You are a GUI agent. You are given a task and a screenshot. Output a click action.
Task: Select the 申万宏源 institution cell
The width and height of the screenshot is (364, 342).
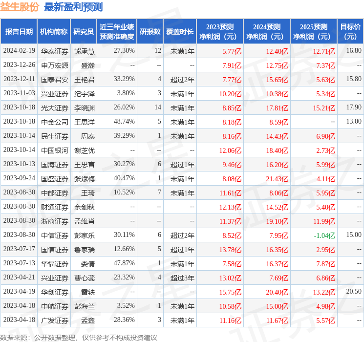point(55,65)
